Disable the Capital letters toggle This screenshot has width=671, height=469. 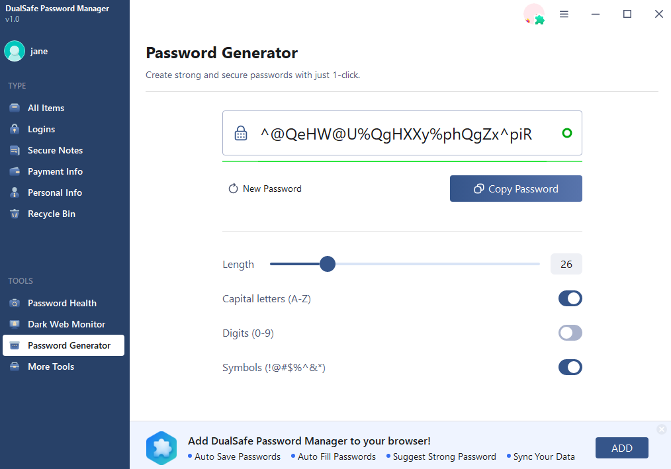click(x=570, y=298)
